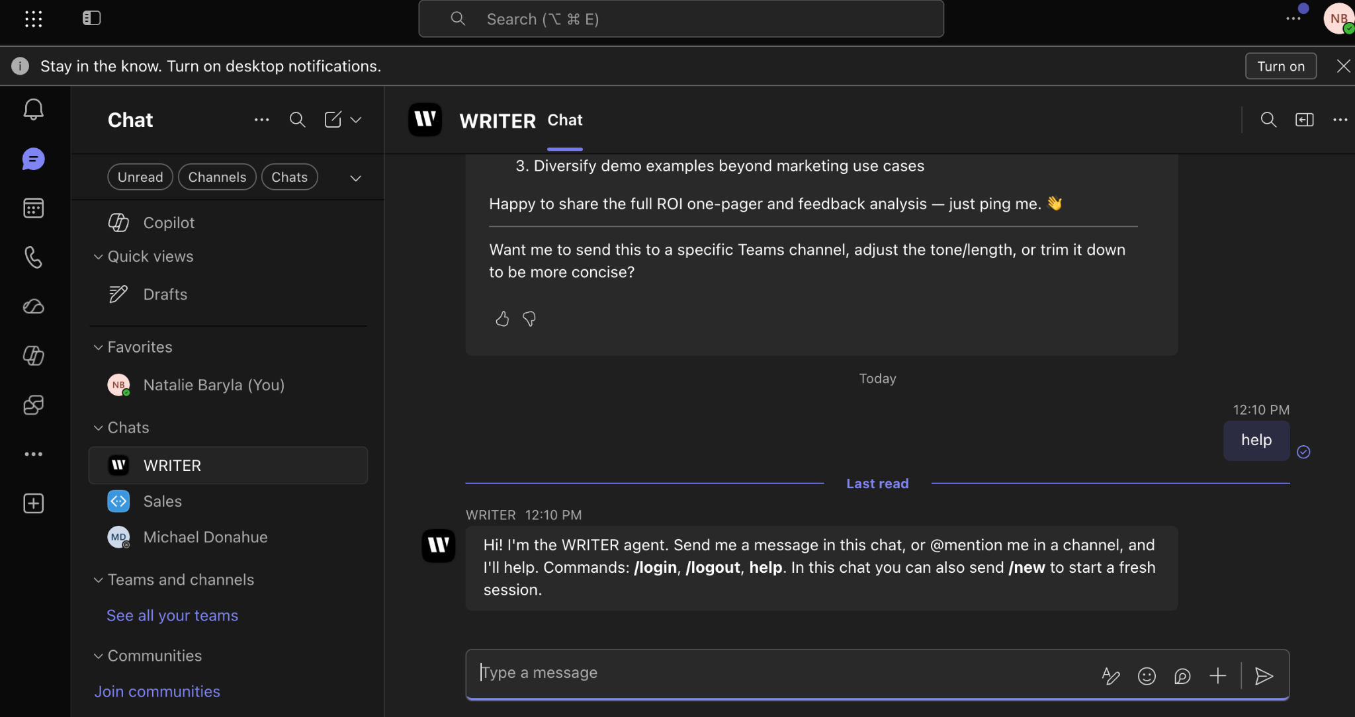The width and height of the screenshot is (1355, 717).
Task: Start a new chat with compose icon
Action: coord(333,120)
